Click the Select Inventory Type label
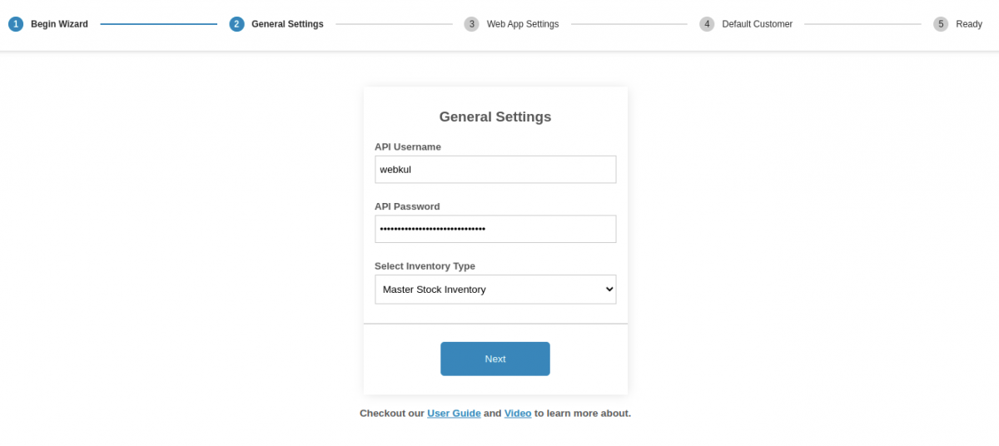The height and width of the screenshot is (446, 999). pos(425,266)
